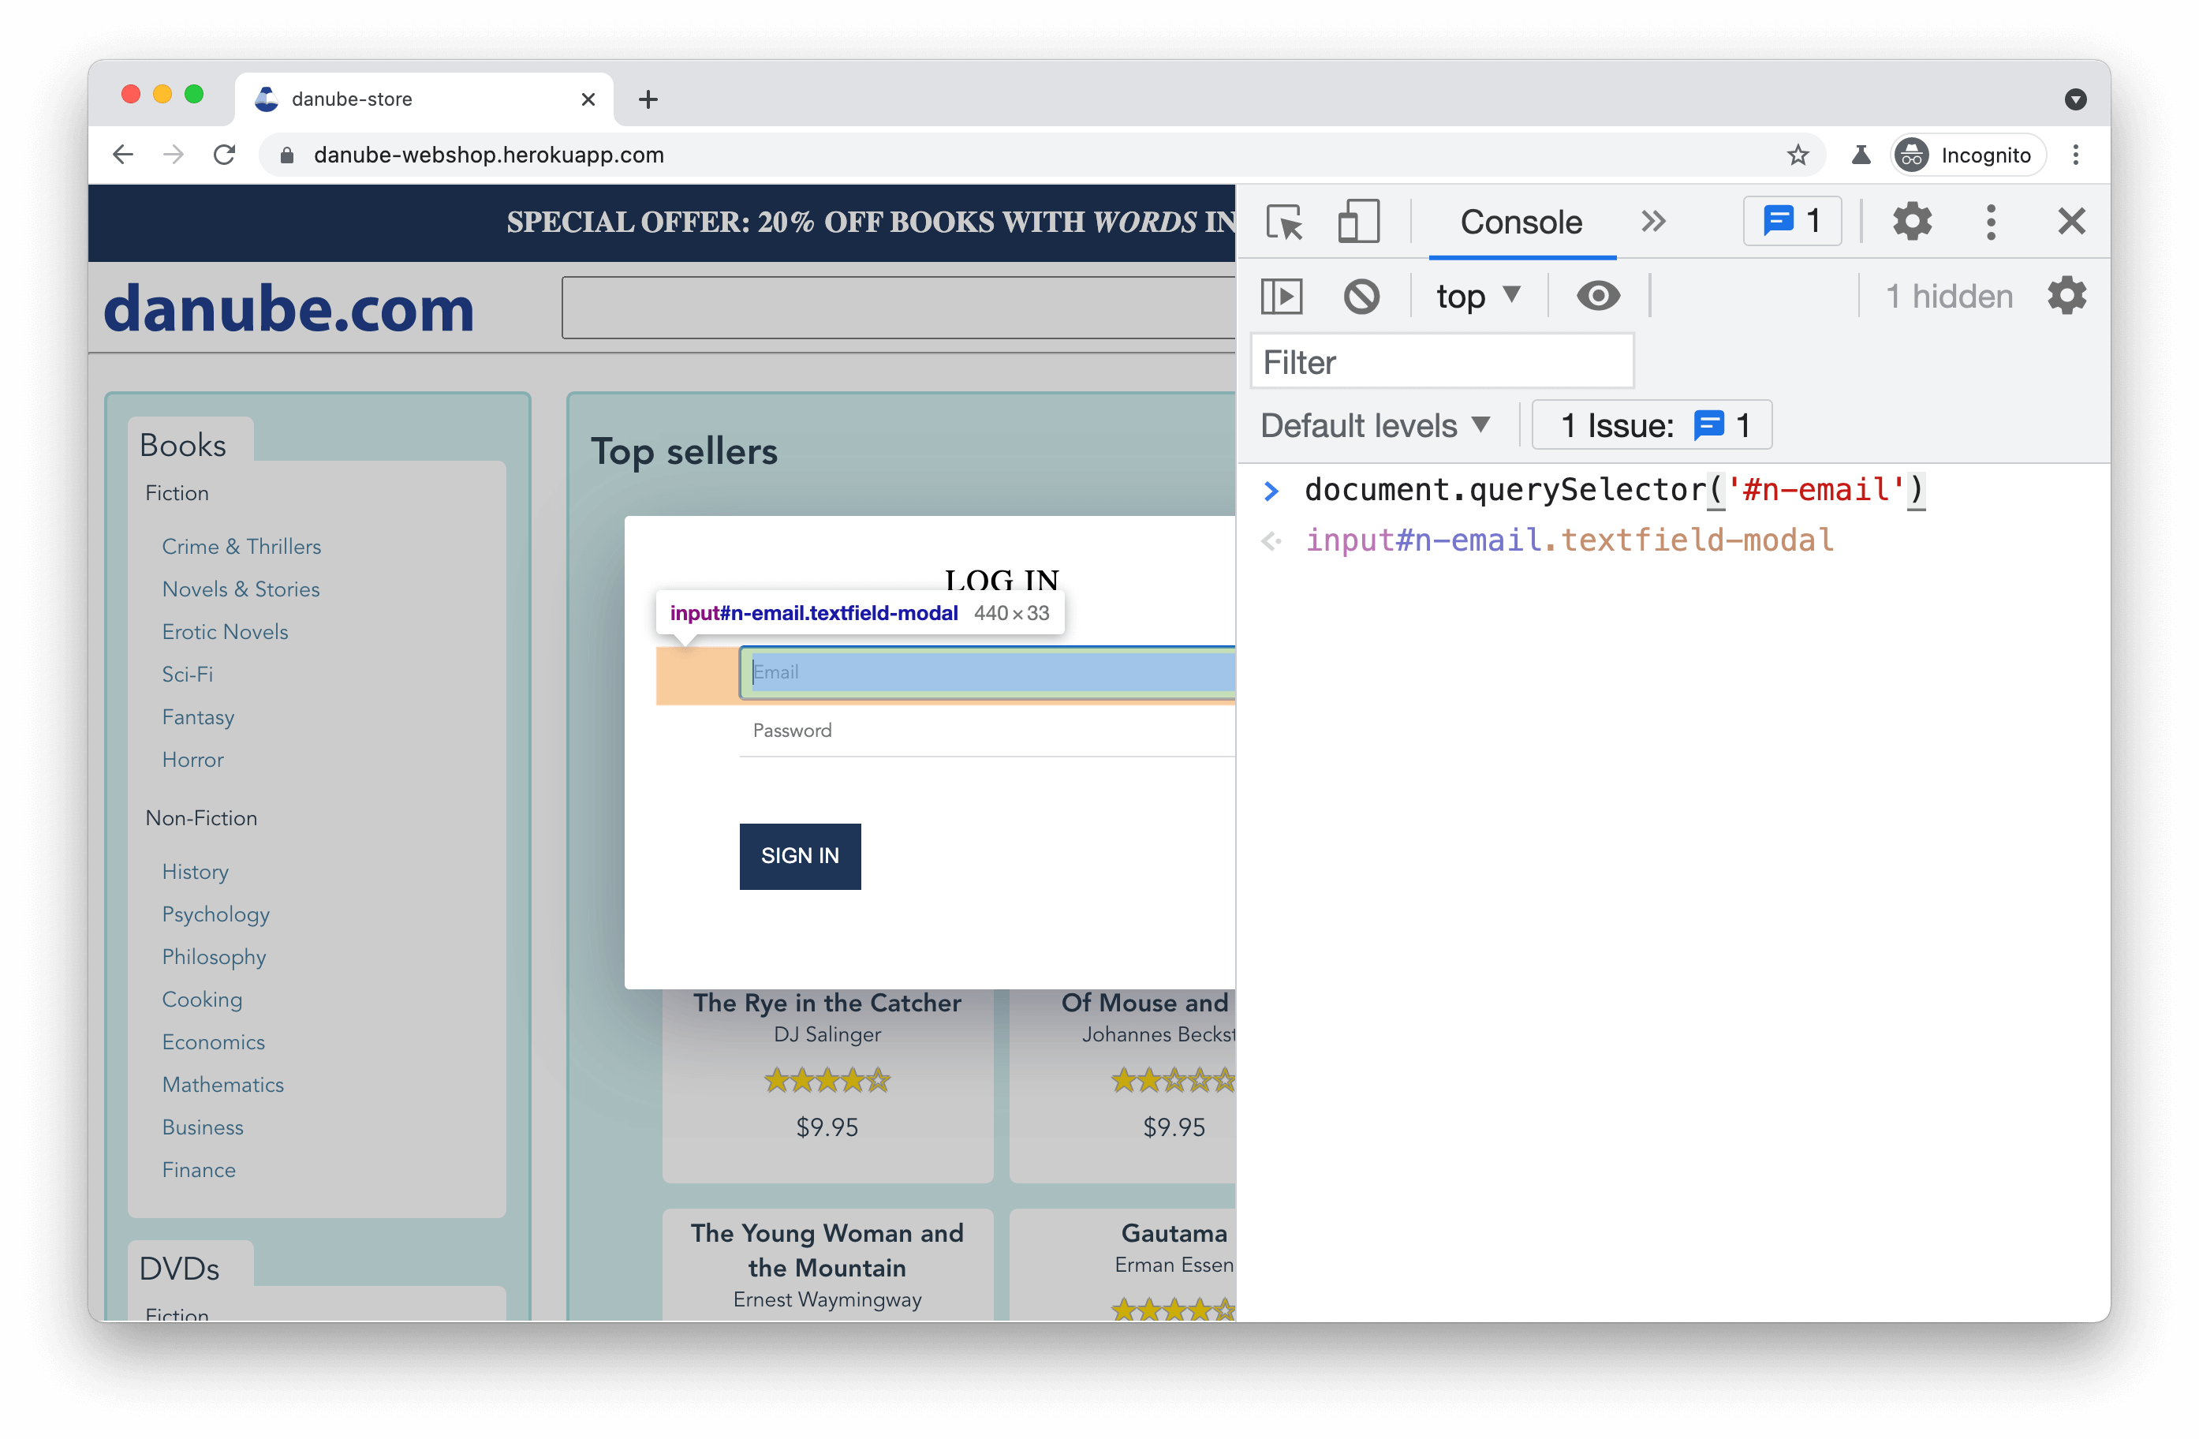The width and height of the screenshot is (2199, 1439).
Task: Select Fiction under Books sidebar
Action: [177, 493]
